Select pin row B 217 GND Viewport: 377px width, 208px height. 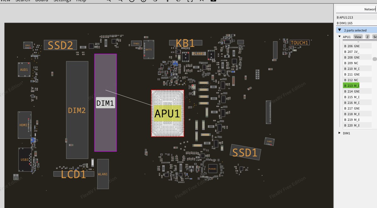click(x=357, y=108)
